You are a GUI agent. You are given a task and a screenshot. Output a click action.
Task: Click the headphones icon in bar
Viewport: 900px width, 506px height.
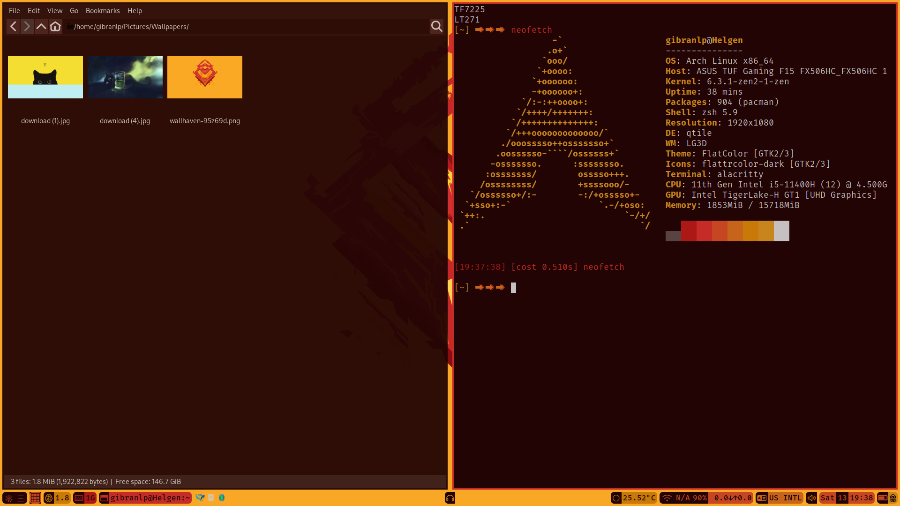[450, 498]
